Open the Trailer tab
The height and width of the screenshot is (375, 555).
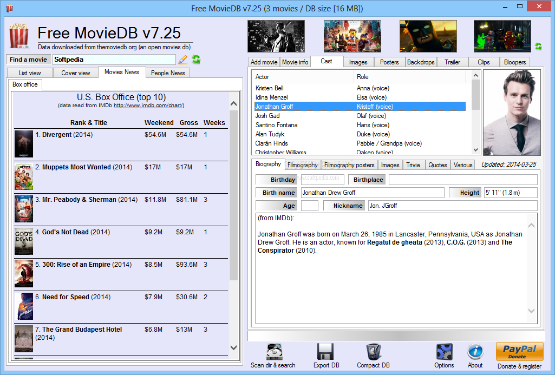[452, 62]
